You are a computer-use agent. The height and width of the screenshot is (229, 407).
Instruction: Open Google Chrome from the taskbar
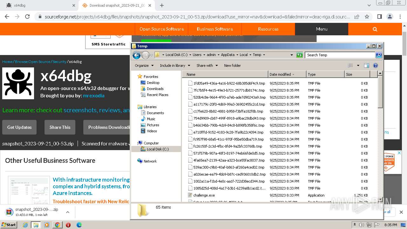pos(57,225)
